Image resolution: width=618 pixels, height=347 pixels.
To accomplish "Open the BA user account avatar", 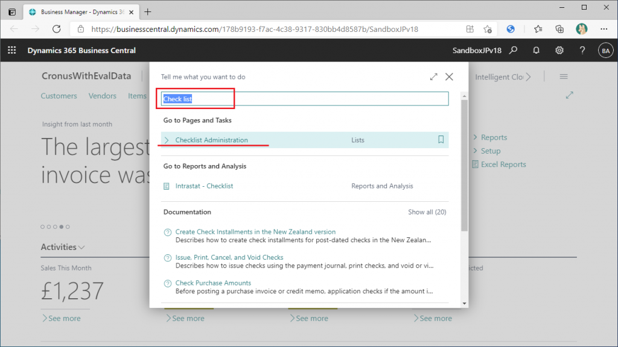I will click(606, 51).
